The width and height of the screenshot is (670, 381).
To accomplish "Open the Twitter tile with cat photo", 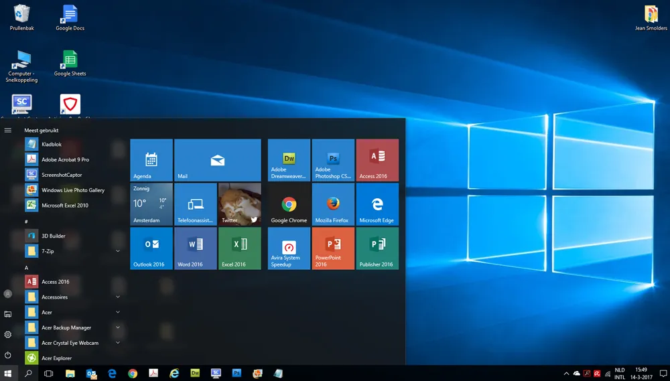I will point(240,204).
